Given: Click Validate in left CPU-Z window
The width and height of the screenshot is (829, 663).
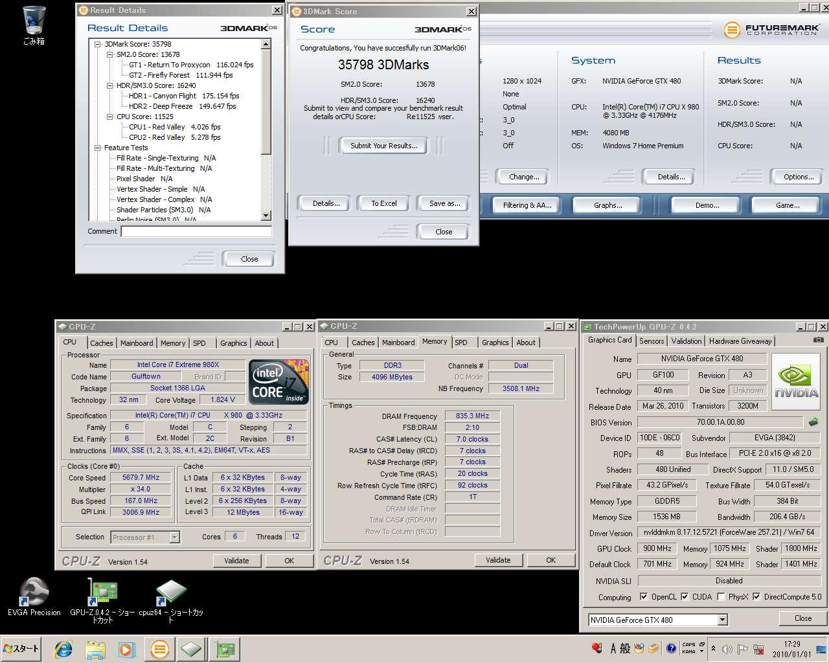Looking at the screenshot, I should pos(236,561).
